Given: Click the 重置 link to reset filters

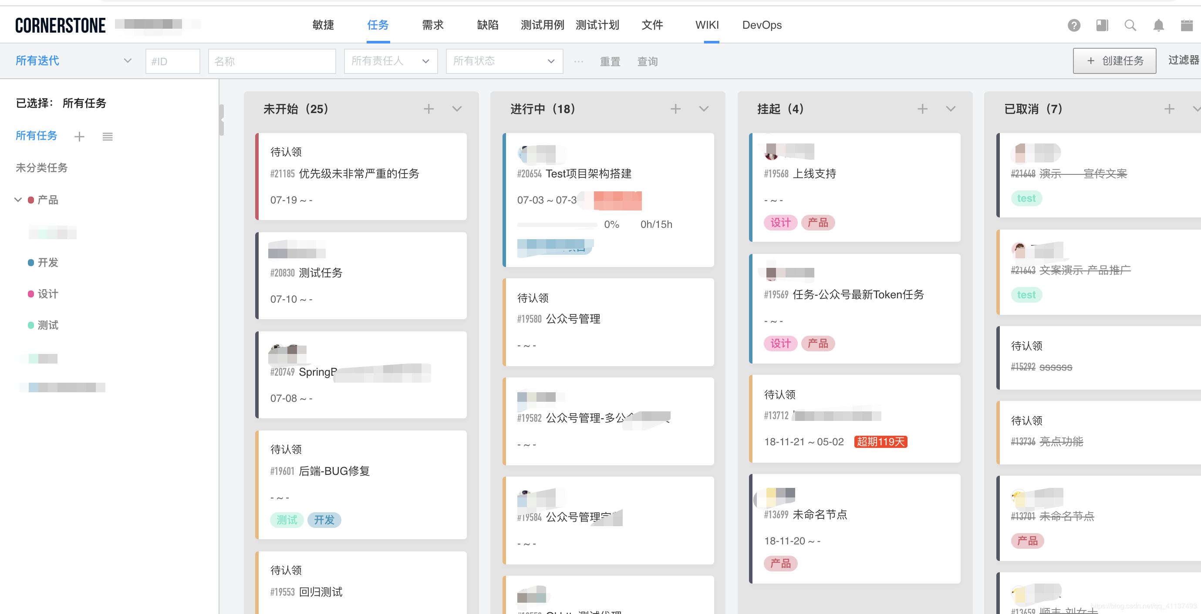Looking at the screenshot, I should [610, 61].
